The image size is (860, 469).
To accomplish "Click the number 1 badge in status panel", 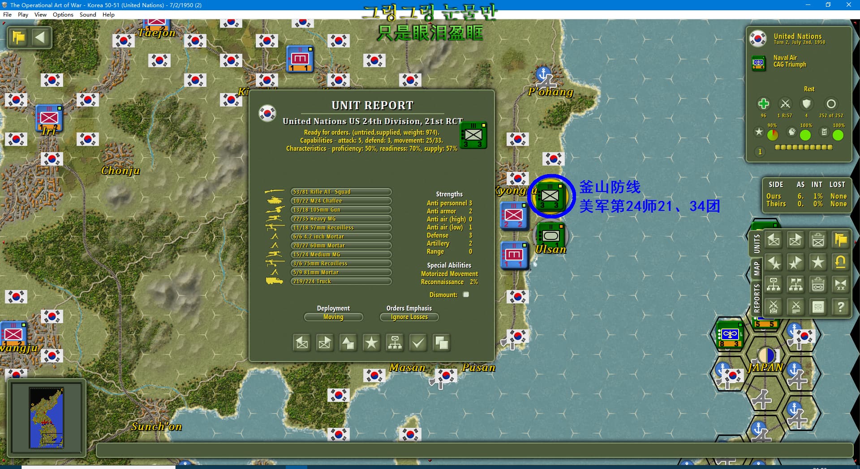I will pyautogui.click(x=760, y=152).
